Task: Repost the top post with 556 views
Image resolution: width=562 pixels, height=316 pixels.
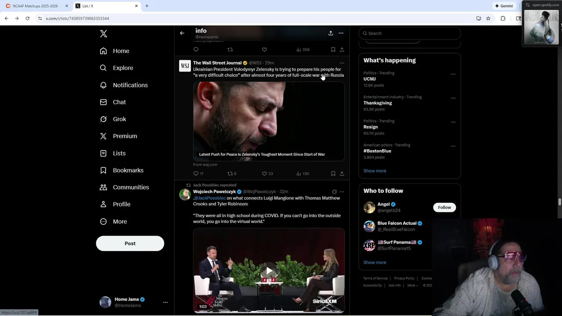Action: [230, 50]
